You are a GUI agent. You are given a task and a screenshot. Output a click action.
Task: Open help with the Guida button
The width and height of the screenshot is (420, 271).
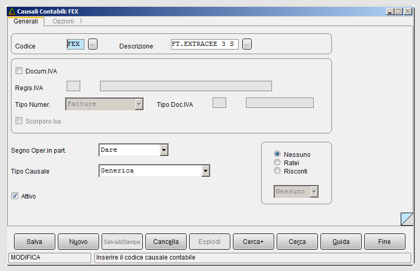click(341, 241)
